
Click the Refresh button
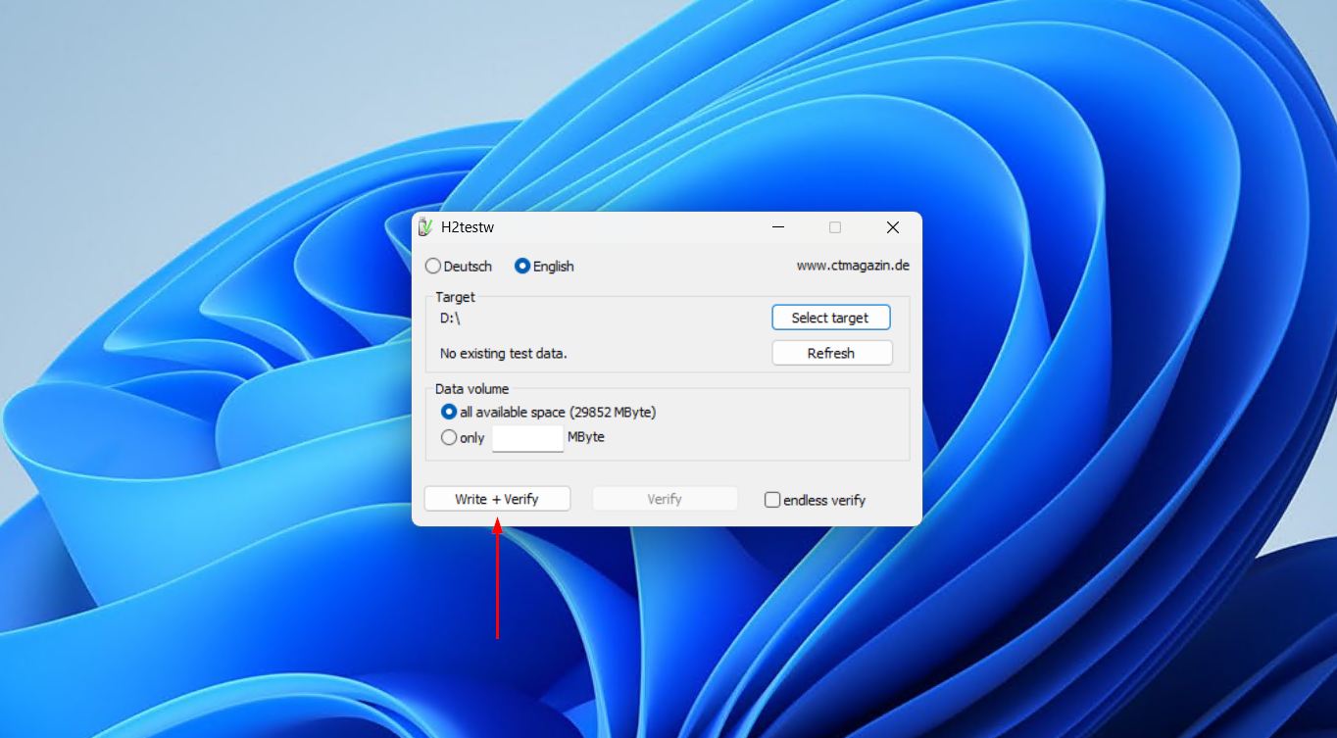(x=831, y=353)
